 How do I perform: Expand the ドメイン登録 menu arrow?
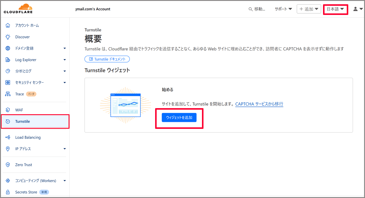[x=64, y=48]
